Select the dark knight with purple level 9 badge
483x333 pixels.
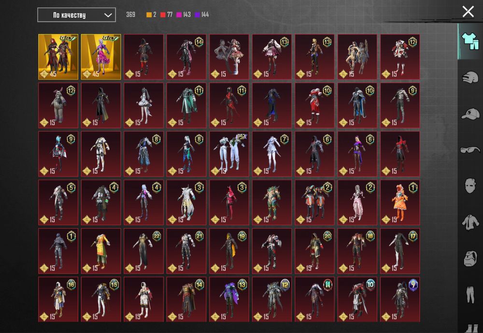tap(400, 299)
